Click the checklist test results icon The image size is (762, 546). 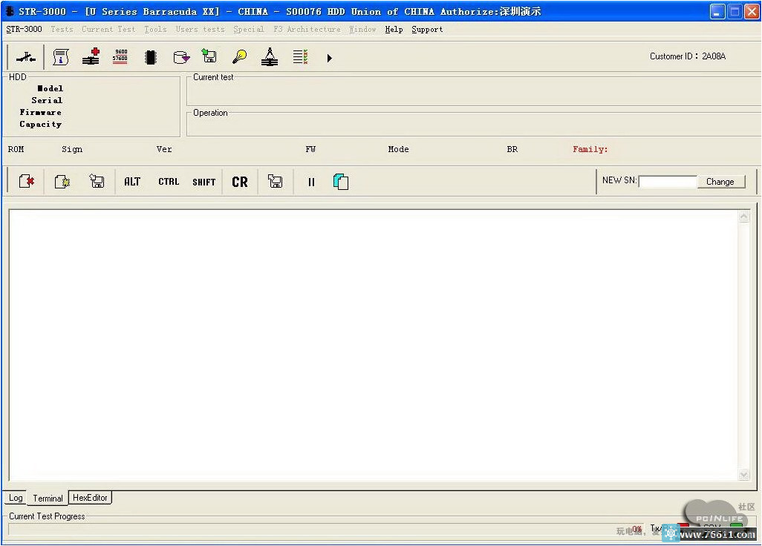300,57
